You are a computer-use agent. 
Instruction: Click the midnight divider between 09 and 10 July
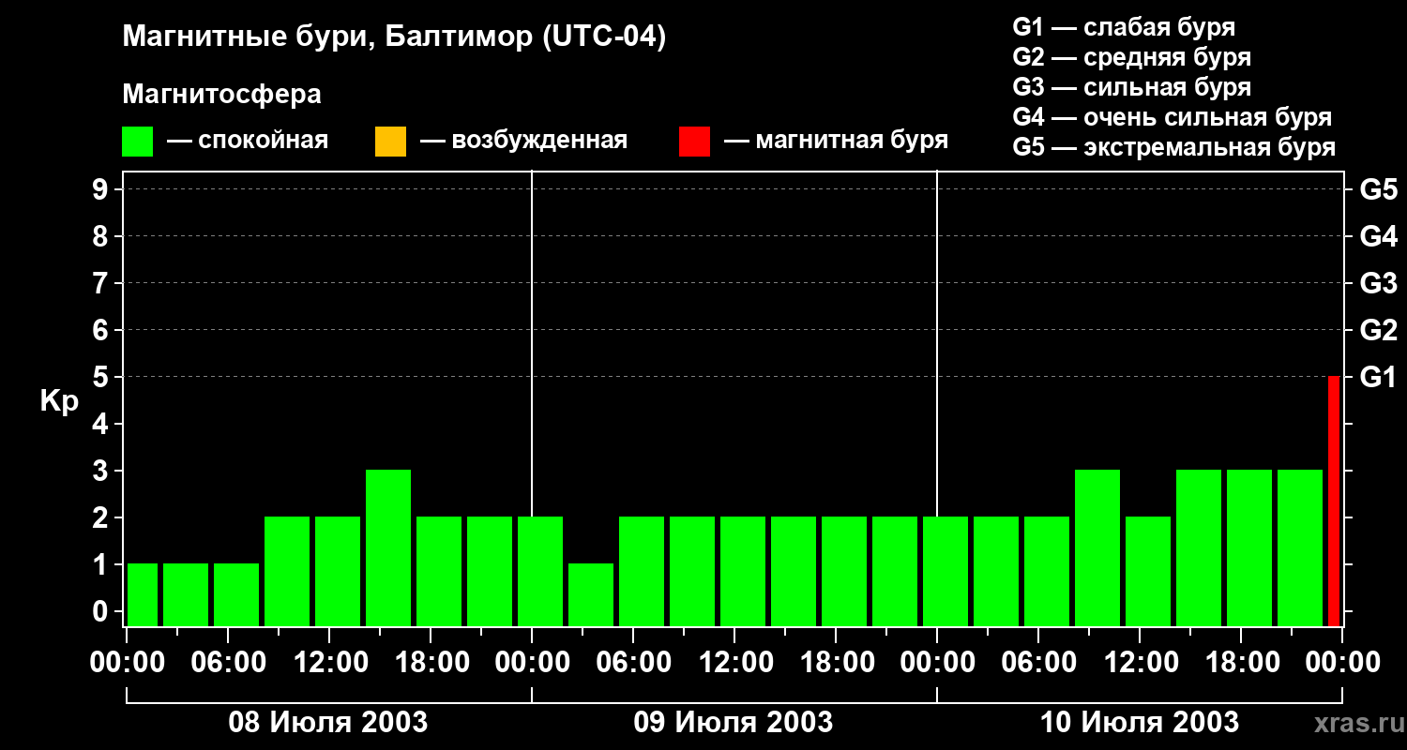pyautogui.click(x=937, y=398)
